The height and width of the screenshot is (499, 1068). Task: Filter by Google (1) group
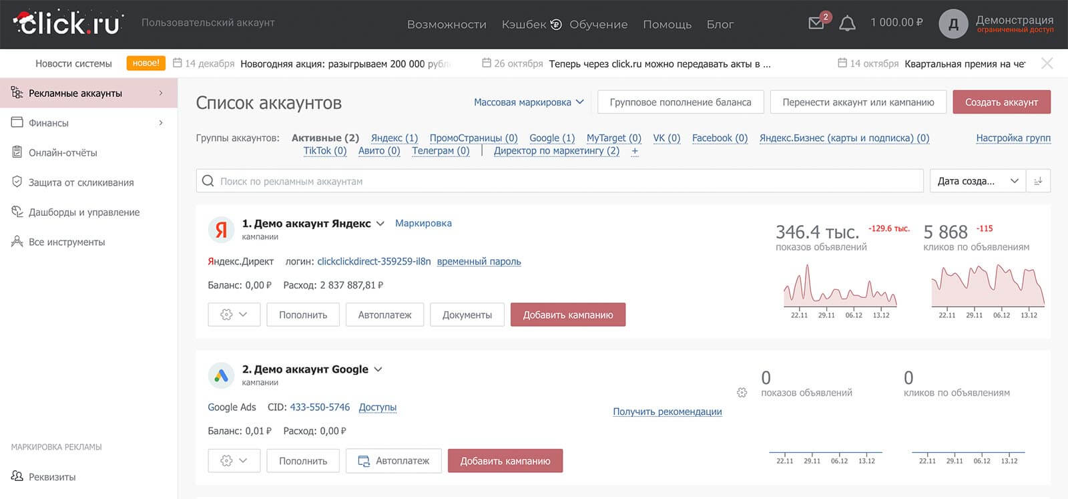coord(552,138)
